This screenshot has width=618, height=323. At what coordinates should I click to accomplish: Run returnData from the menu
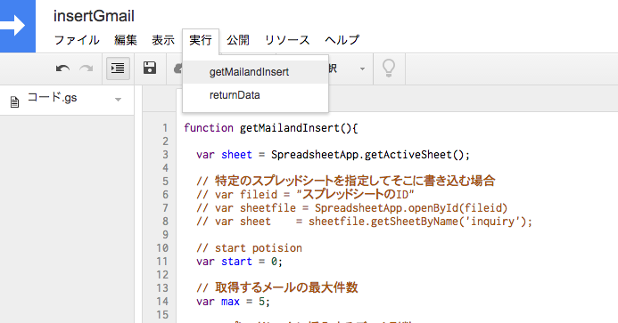[x=255, y=95]
